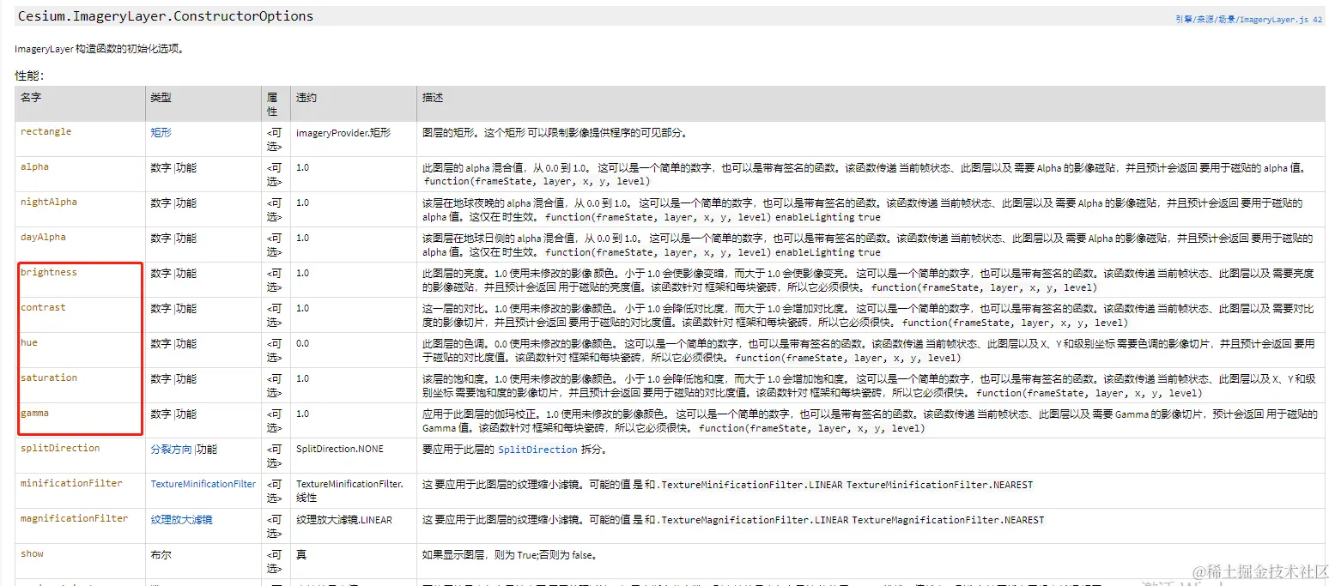Click the 性能 section label

(x=29, y=76)
